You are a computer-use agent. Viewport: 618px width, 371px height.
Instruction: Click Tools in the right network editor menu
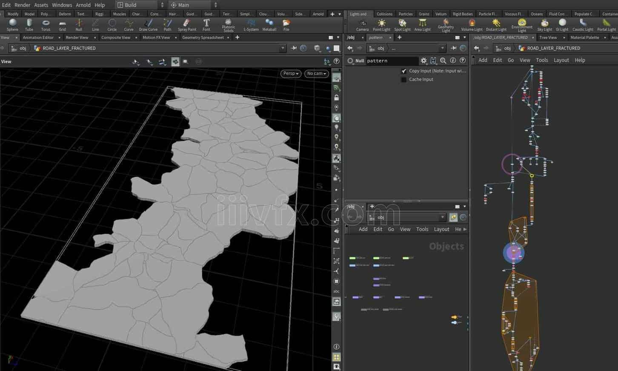point(542,60)
